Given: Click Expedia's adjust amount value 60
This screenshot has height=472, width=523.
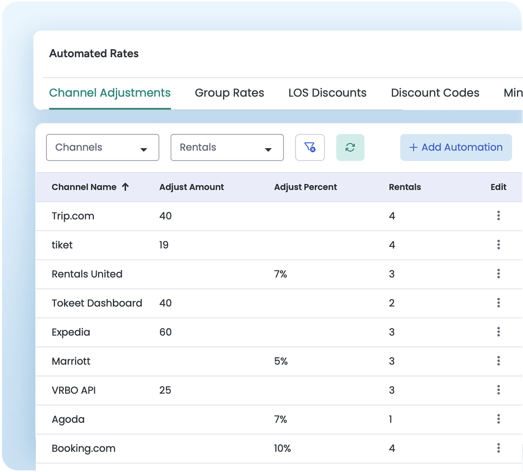Looking at the screenshot, I should pyautogui.click(x=165, y=332).
